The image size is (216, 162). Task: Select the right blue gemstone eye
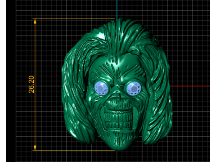[134, 89]
